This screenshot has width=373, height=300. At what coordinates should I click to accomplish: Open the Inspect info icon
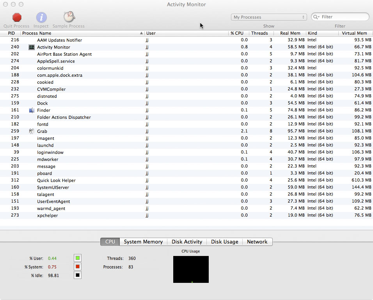[41, 18]
